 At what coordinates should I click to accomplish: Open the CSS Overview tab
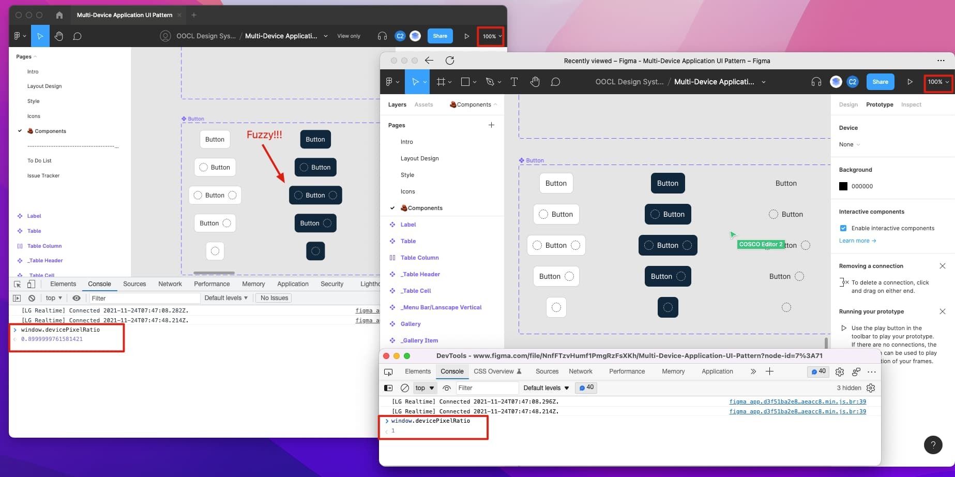pyautogui.click(x=497, y=371)
